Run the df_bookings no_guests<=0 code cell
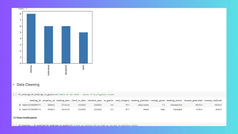238x134 pixels. coord(15,94)
